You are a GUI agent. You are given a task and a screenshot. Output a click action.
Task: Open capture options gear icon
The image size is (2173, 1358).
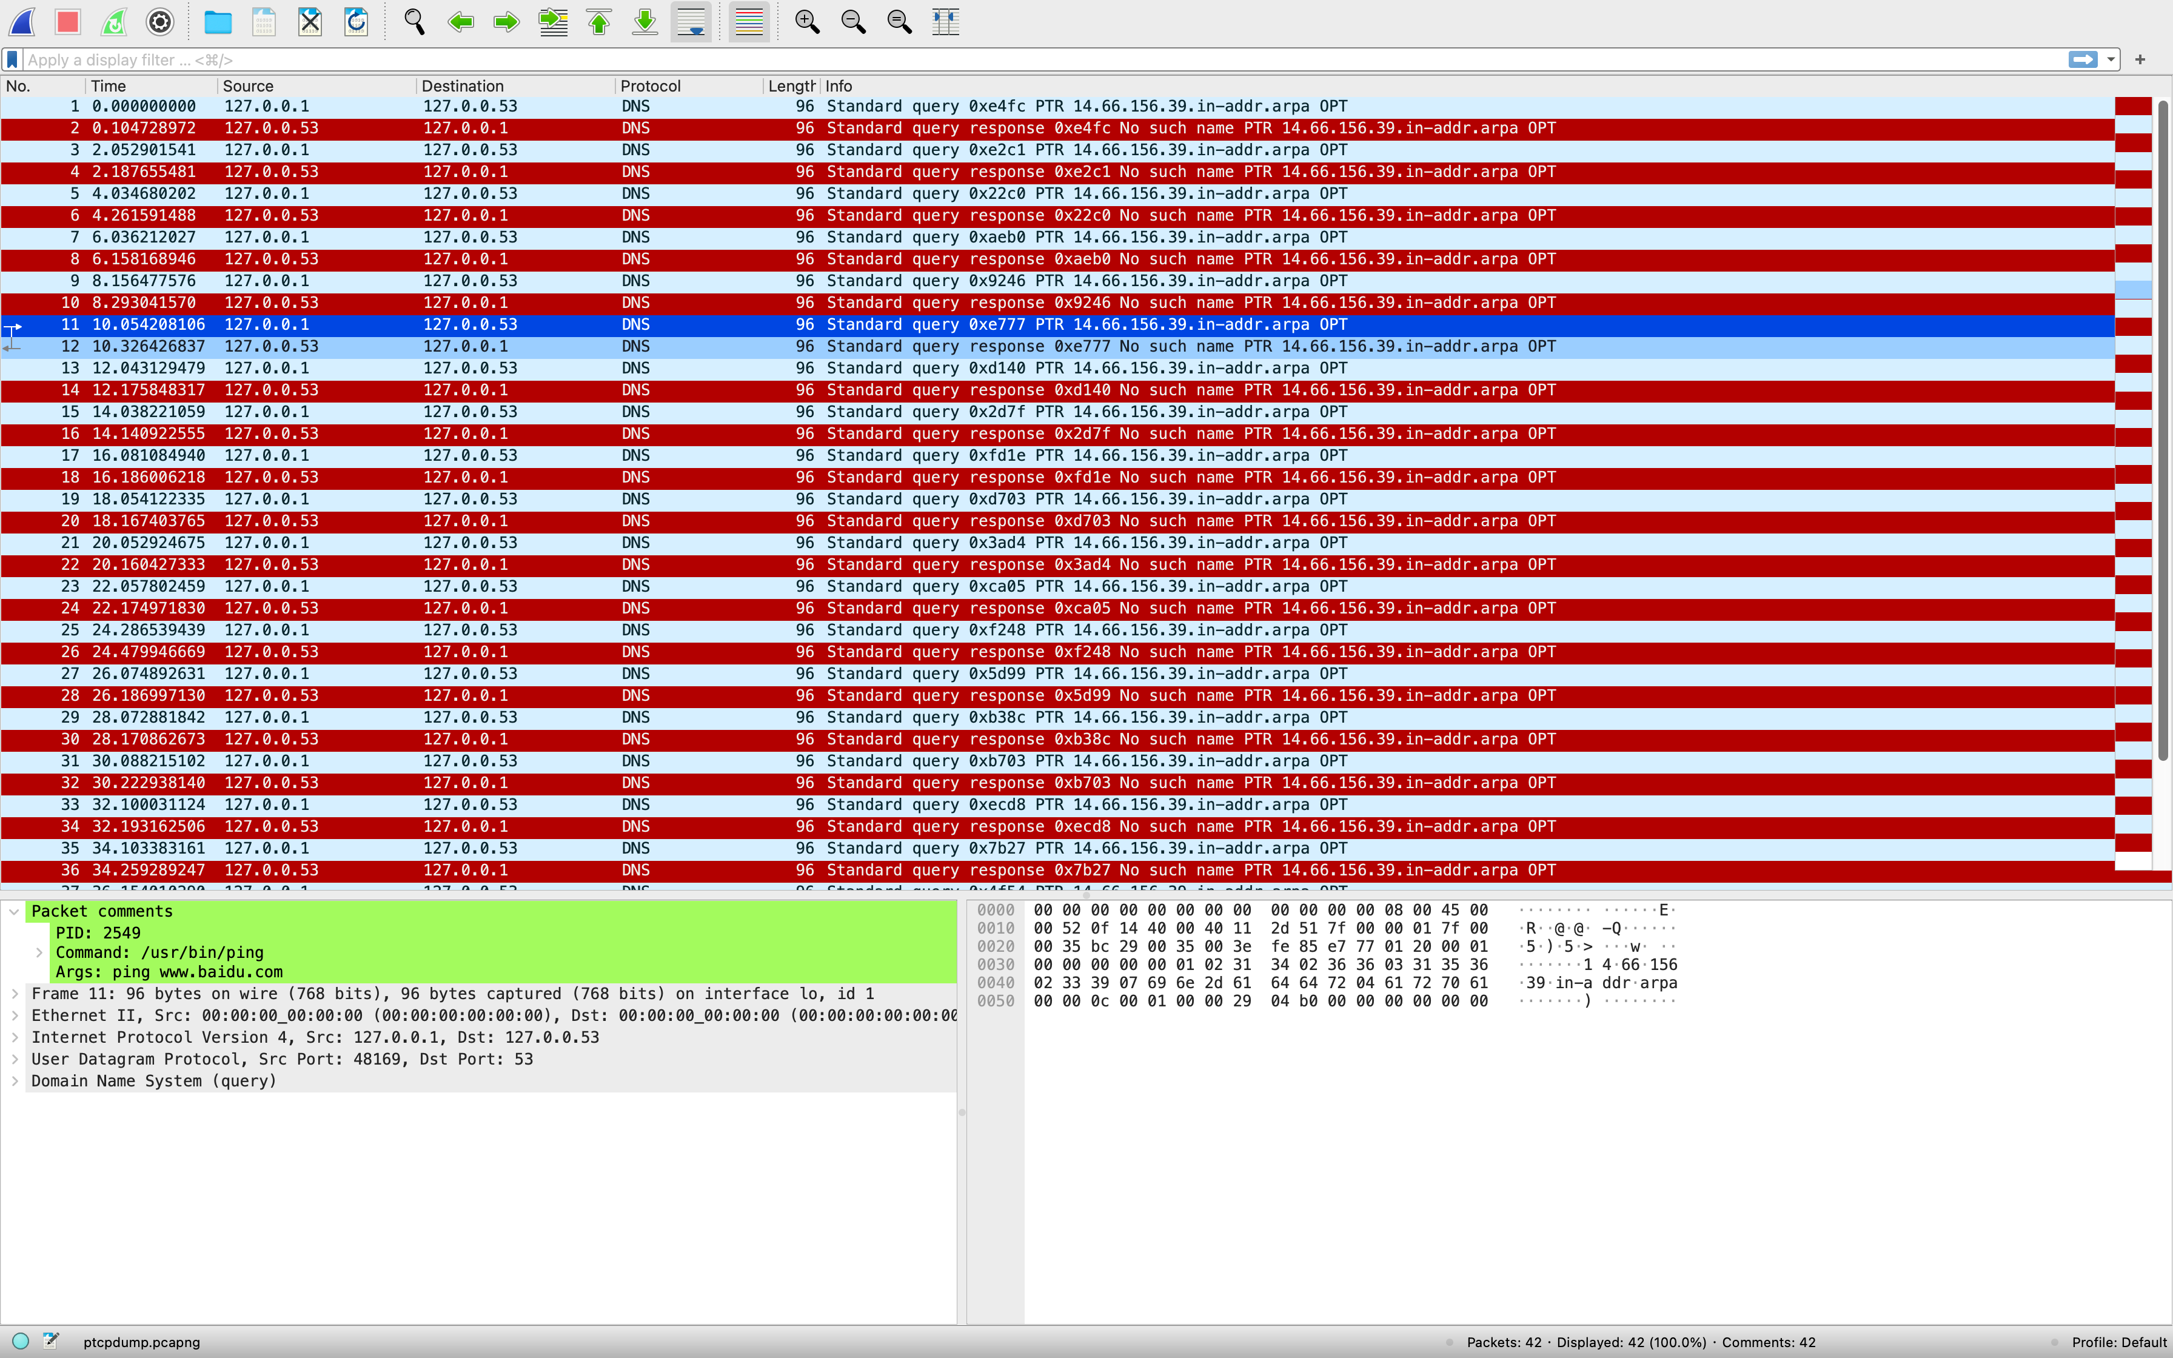pyautogui.click(x=160, y=22)
